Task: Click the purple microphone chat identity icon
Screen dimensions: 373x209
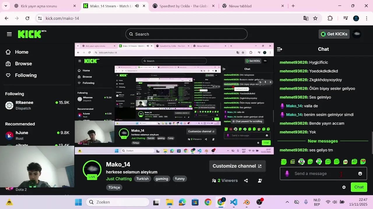Action: [x=287, y=174]
